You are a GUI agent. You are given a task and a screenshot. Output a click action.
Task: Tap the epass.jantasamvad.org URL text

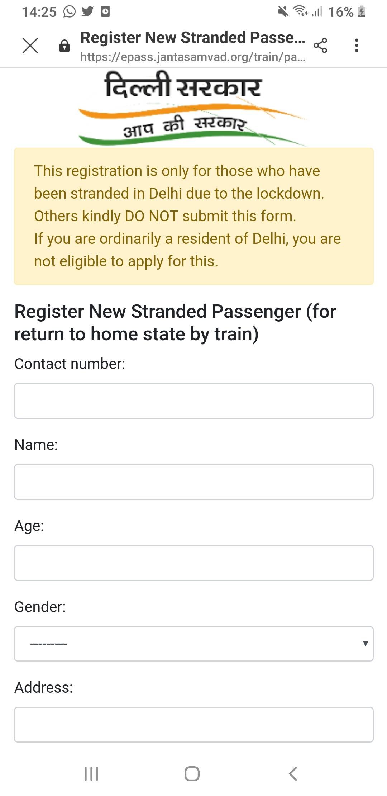point(192,57)
